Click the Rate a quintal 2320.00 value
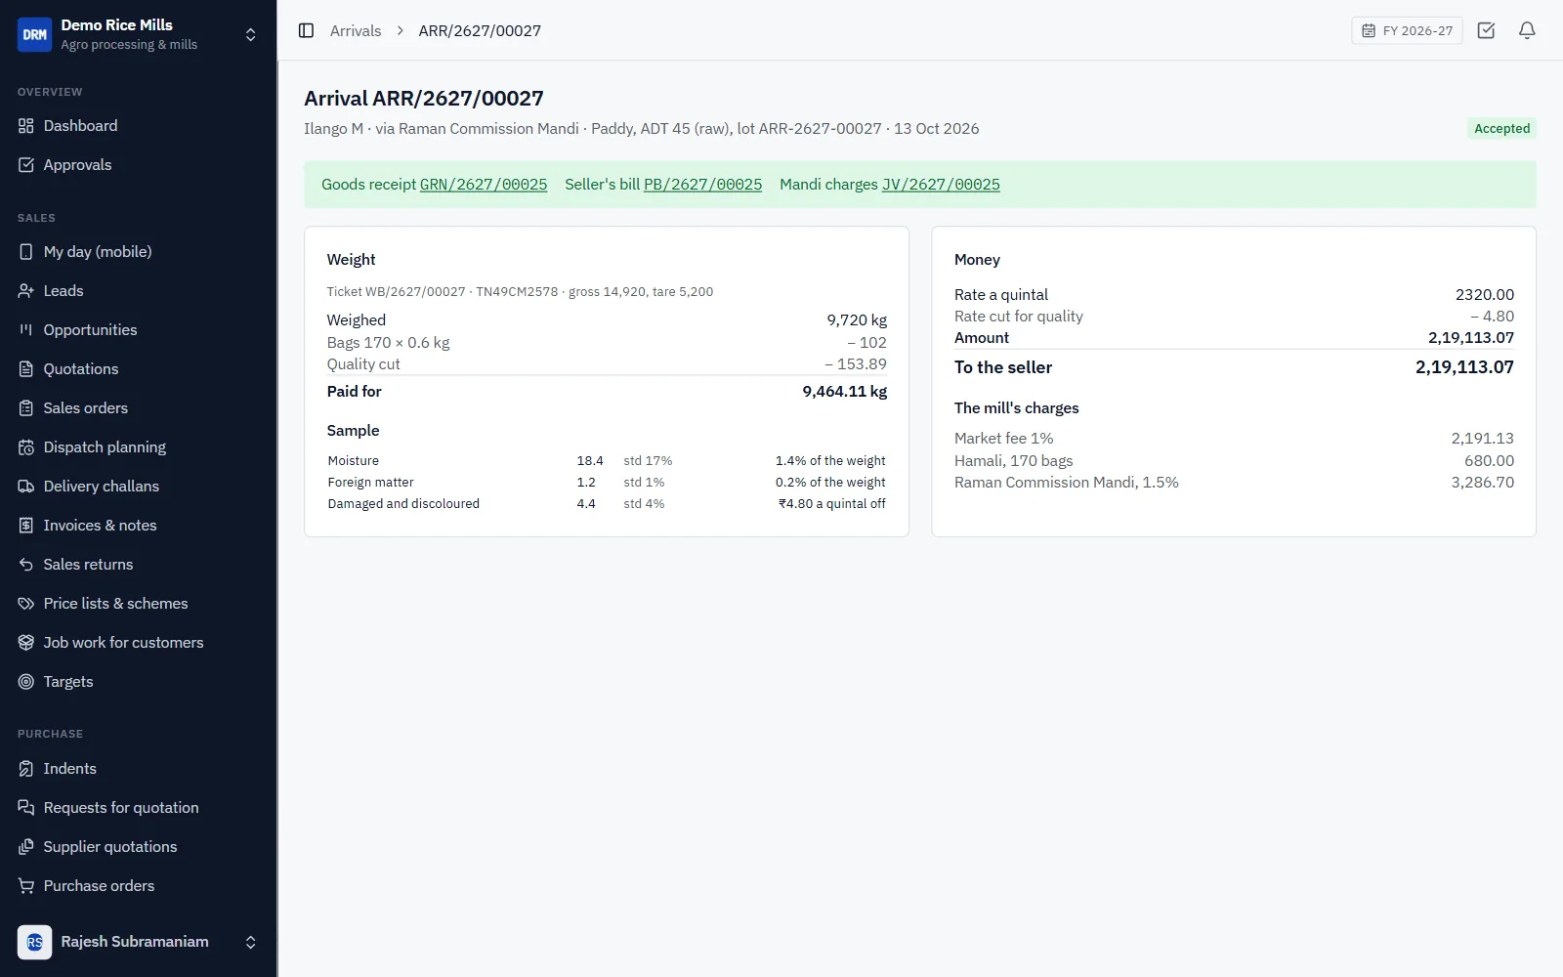This screenshot has width=1563, height=977. tap(1485, 295)
